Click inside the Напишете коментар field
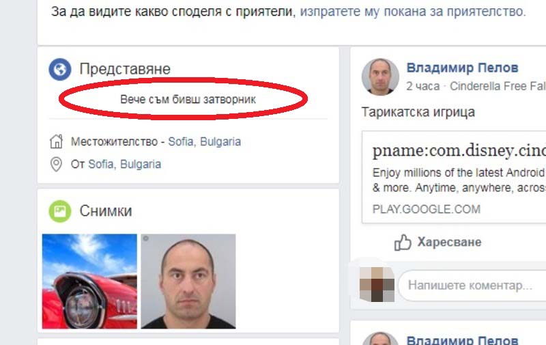 click(472, 286)
